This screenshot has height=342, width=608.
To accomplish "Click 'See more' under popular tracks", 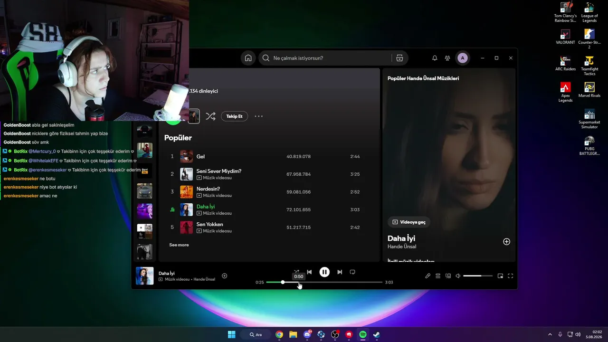I will [x=179, y=245].
